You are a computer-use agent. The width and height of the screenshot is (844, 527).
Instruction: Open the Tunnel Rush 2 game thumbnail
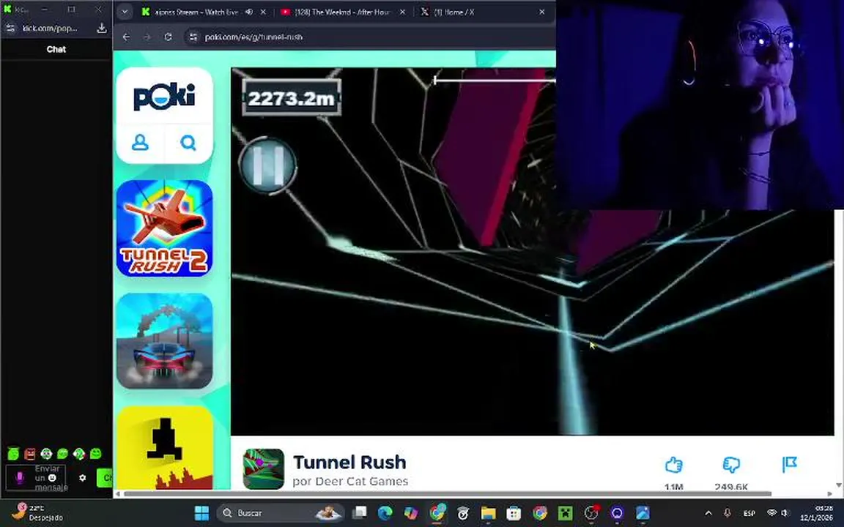(x=164, y=228)
